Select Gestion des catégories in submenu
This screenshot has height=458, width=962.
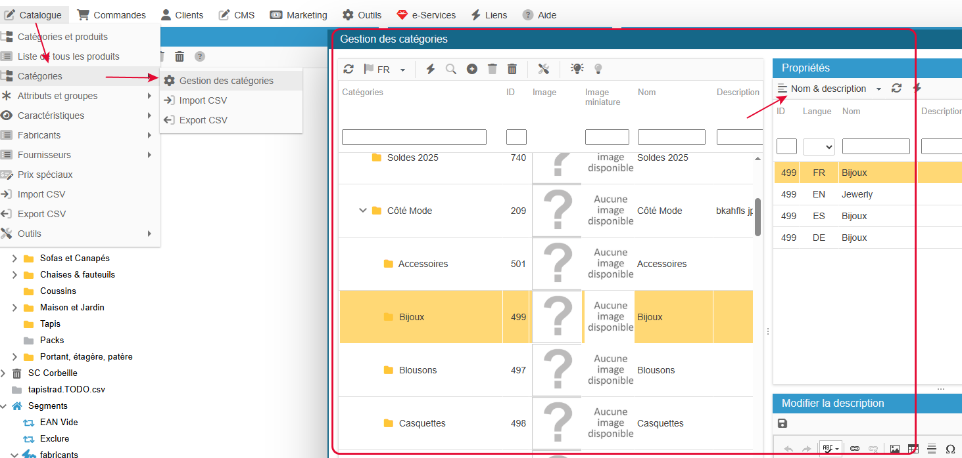(x=226, y=81)
